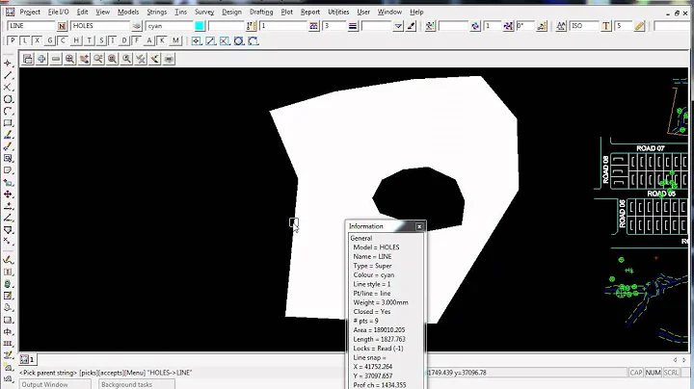
Task: Toggle the 'M' snap button
Action: pyautogui.click(x=176, y=40)
